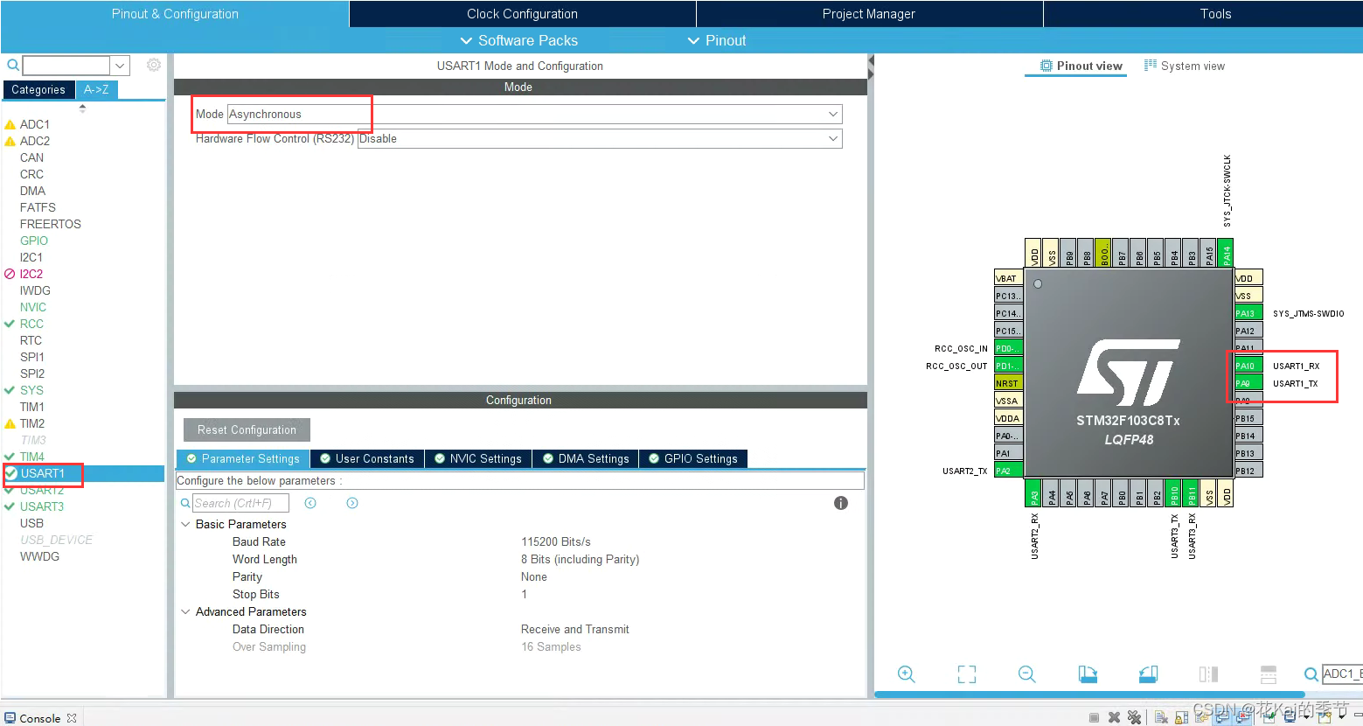Click the Reset Configuration button
The image size is (1363, 726).
(247, 429)
